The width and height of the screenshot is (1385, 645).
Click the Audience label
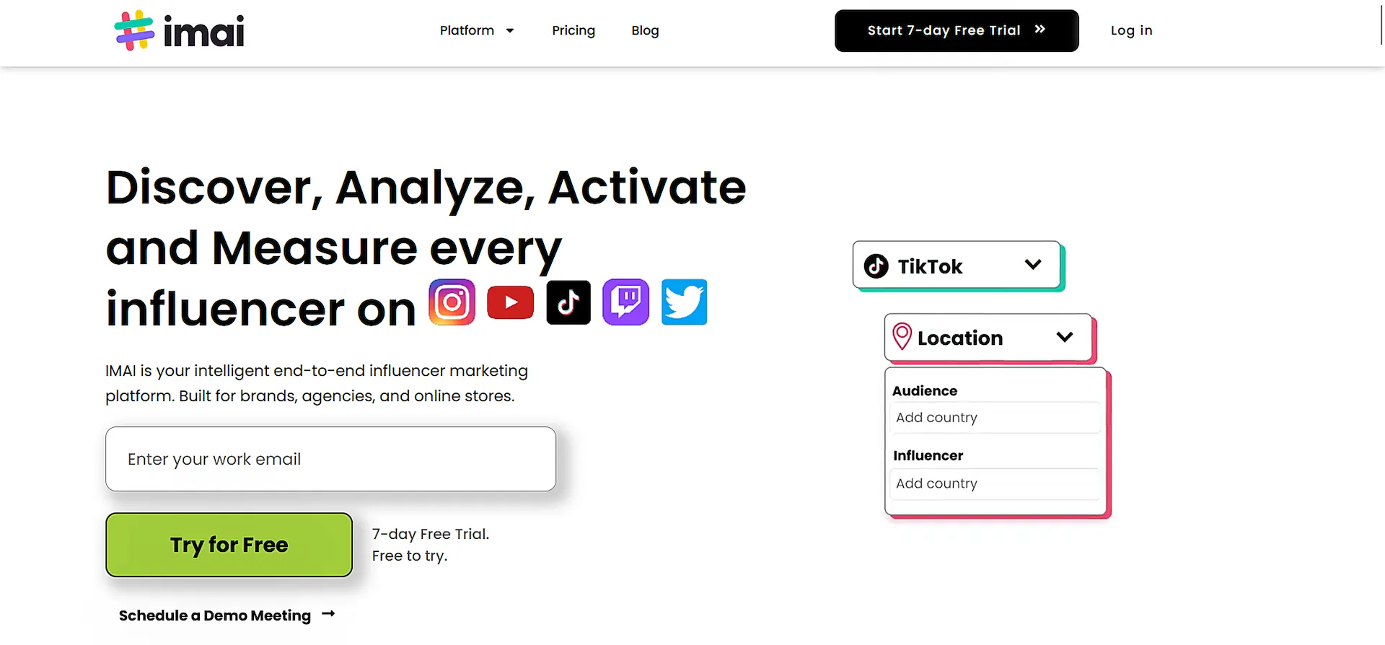coord(925,390)
